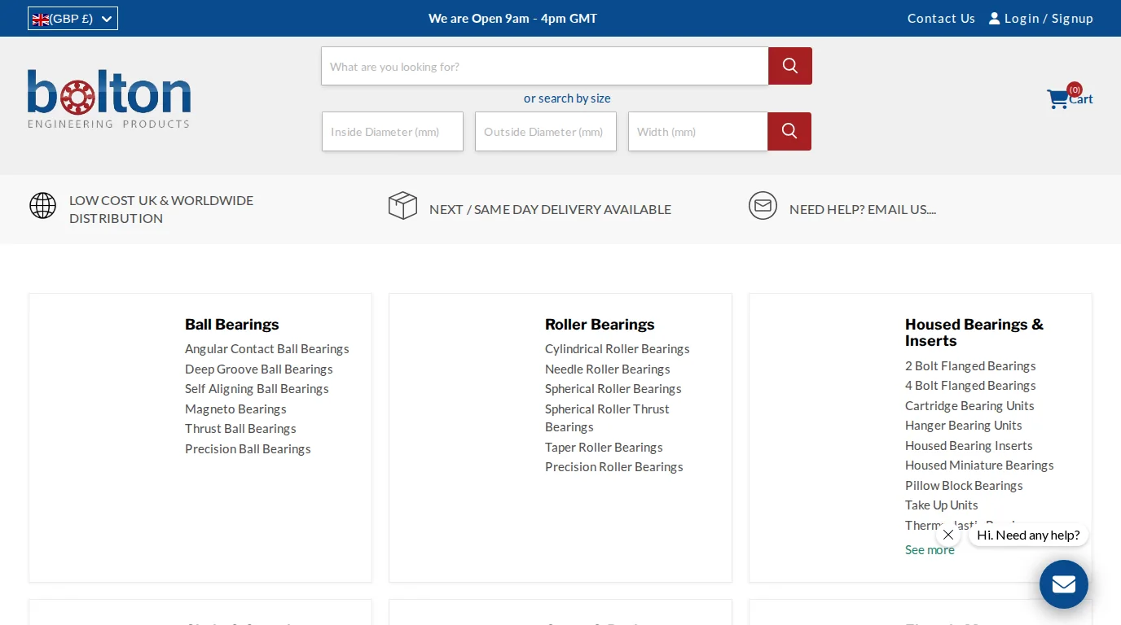This screenshot has height=625, width=1121.
Task: Open Hanger Bearing Units
Action: [963, 425]
